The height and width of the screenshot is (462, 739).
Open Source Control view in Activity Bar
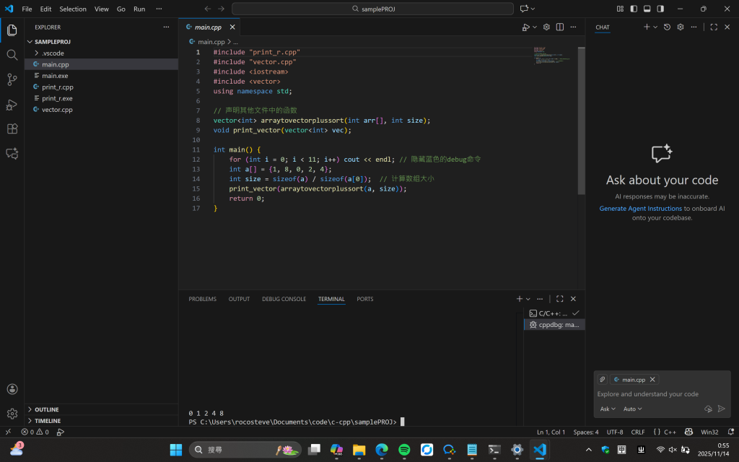(x=12, y=79)
